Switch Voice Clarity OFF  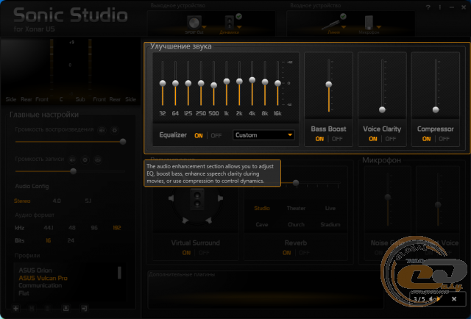(x=391, y=139)
